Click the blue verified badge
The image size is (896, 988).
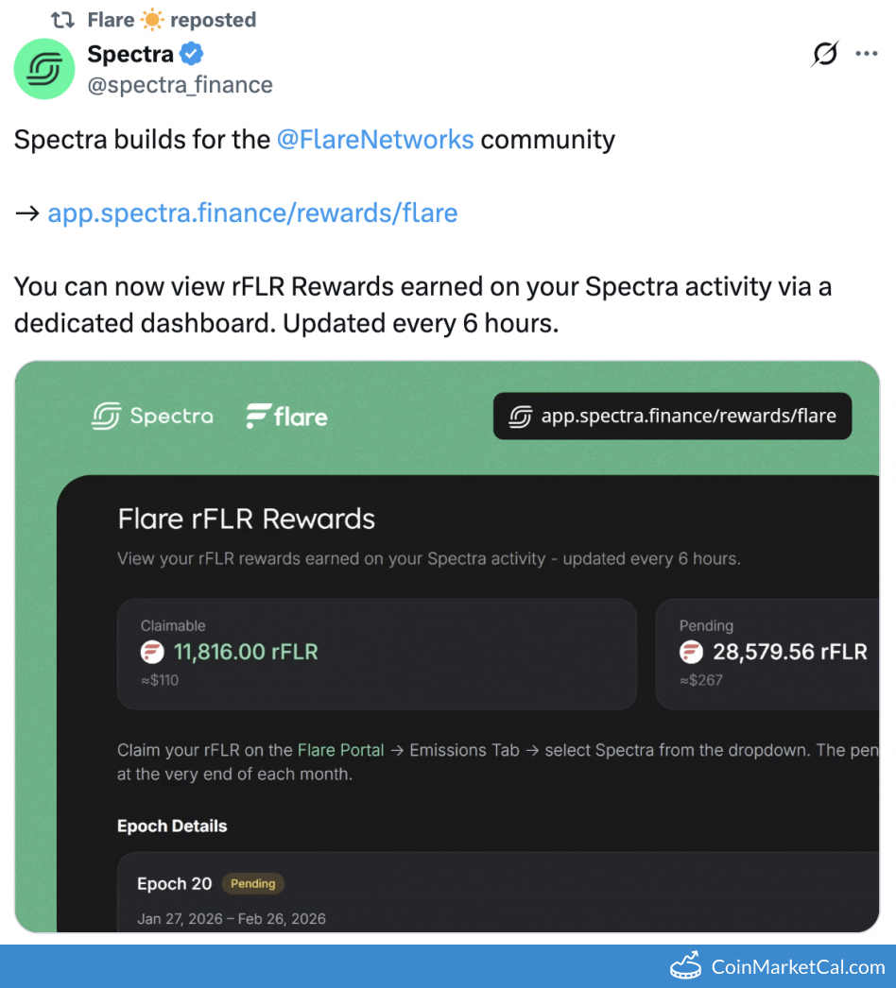tap(192, 55)
